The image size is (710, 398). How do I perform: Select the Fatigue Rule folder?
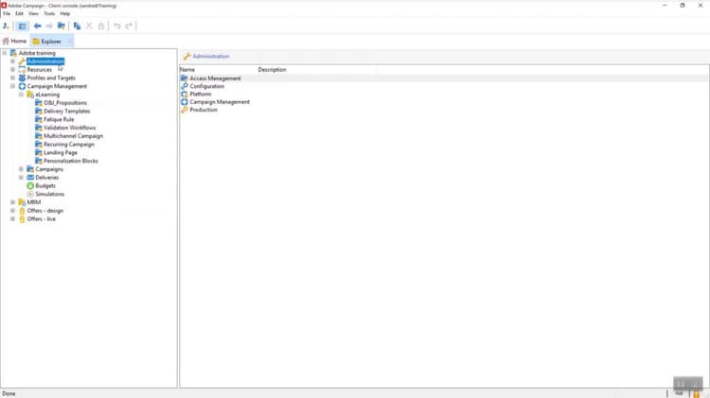coord(59,119)
